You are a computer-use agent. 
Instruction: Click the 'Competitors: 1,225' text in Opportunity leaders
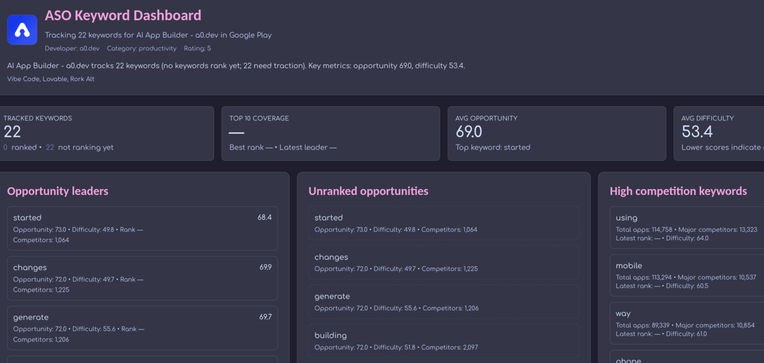click(41, 290)
